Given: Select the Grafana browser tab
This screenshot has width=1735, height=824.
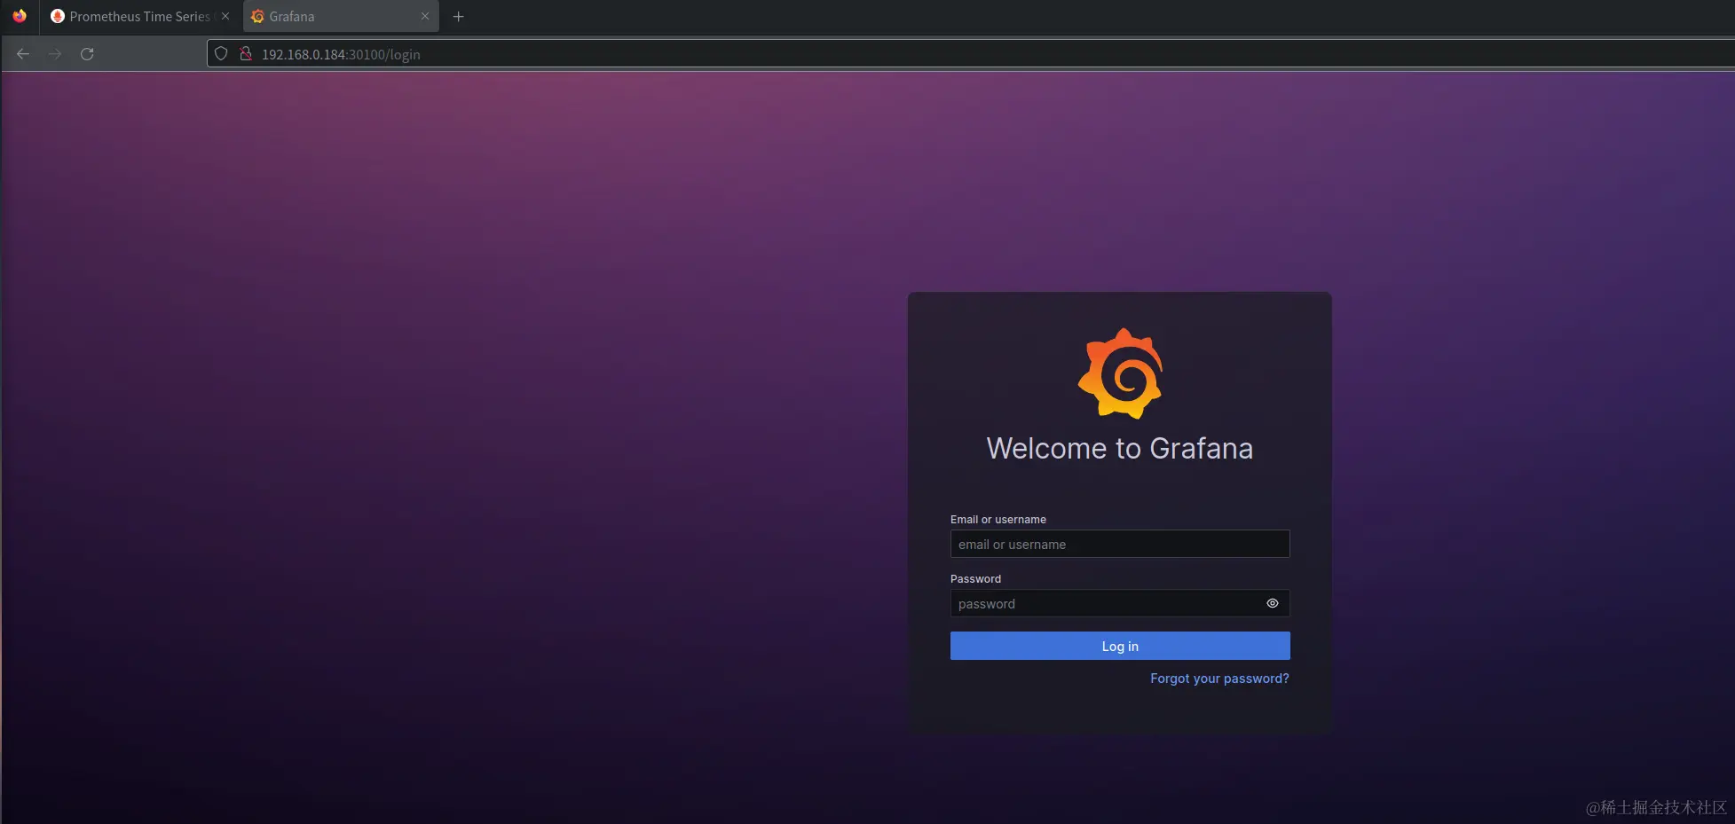Looking at the screenshot, I should (x=341, y=16).
